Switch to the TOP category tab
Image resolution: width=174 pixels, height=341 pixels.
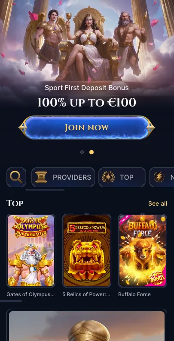pos(122,177)
